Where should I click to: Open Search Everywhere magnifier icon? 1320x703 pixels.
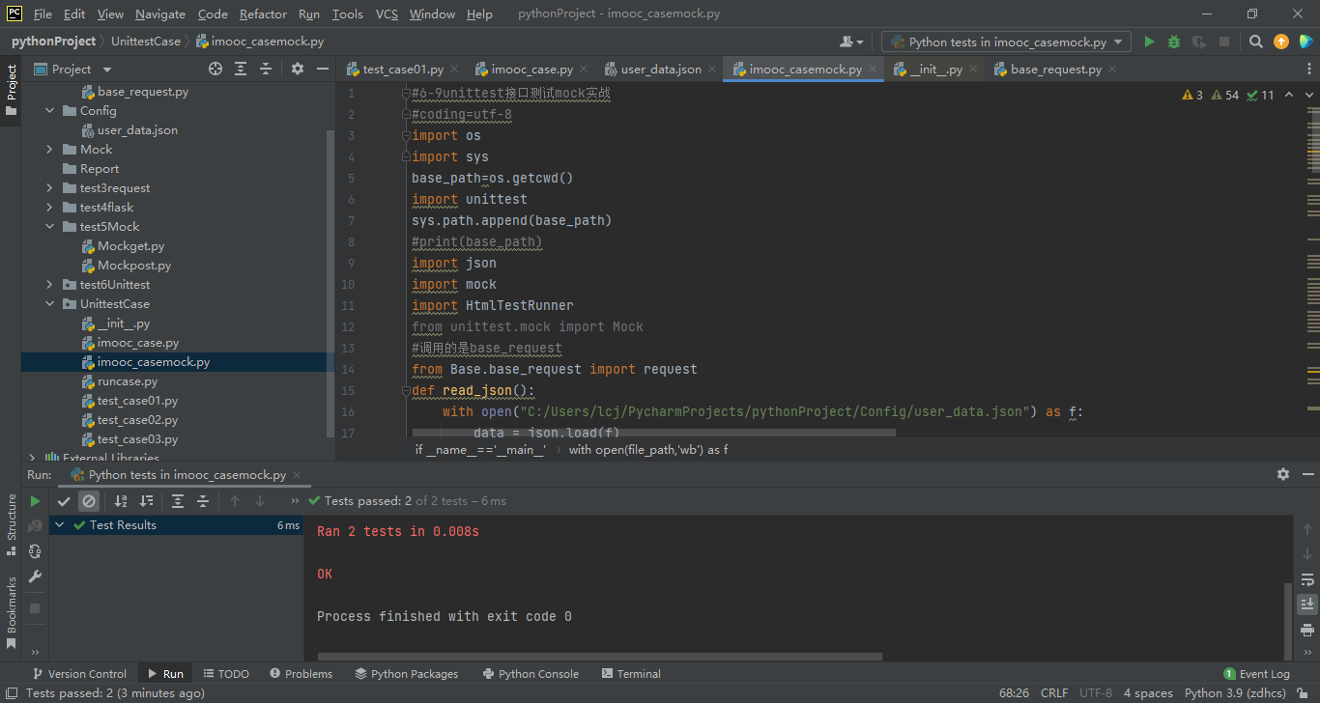[1256, 42]
